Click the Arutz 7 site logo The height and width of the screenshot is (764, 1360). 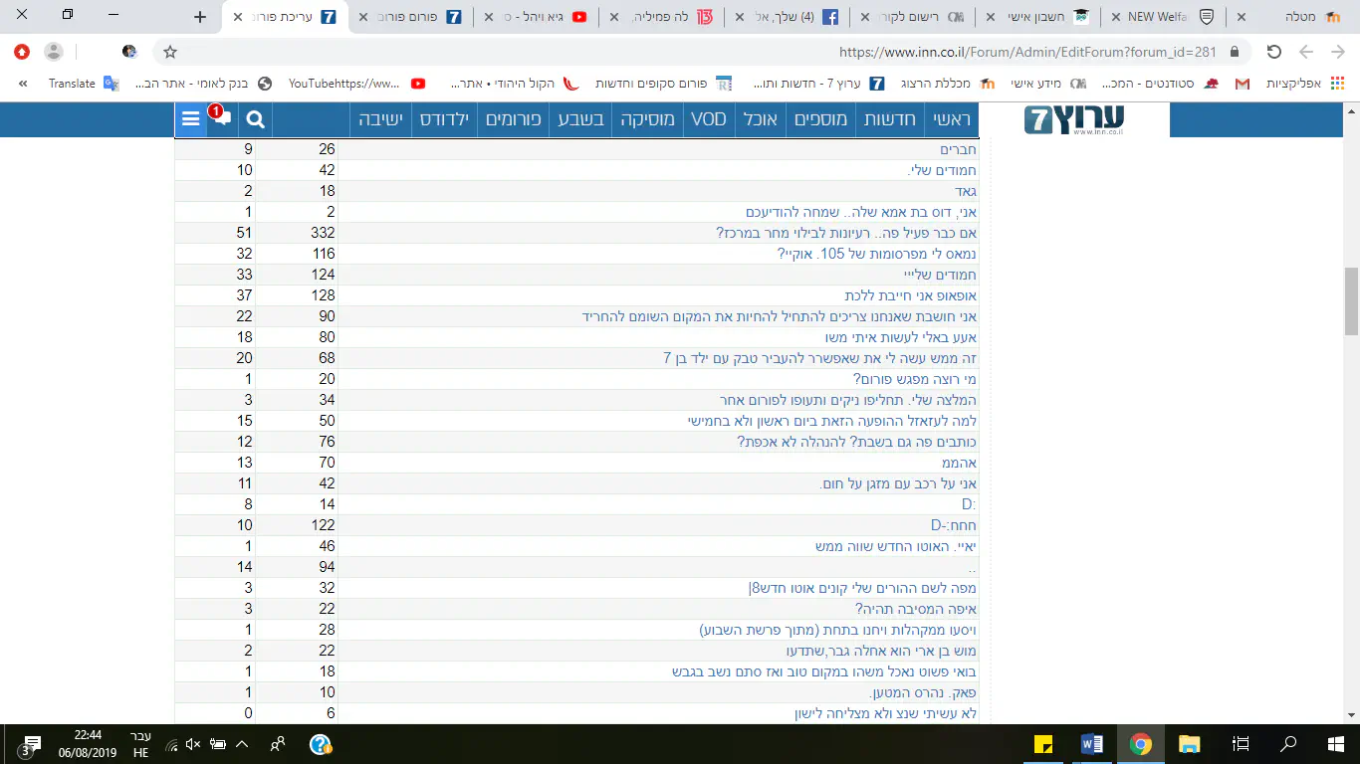click(x=1074, y=120)
